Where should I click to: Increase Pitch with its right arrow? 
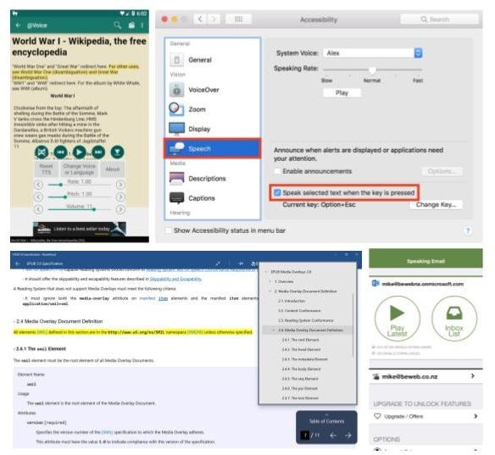pyautogui.click(x=120, y=197)
